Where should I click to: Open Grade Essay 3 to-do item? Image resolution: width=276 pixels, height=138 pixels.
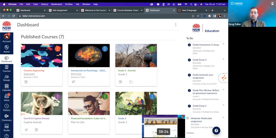click(x=199, y=60)
